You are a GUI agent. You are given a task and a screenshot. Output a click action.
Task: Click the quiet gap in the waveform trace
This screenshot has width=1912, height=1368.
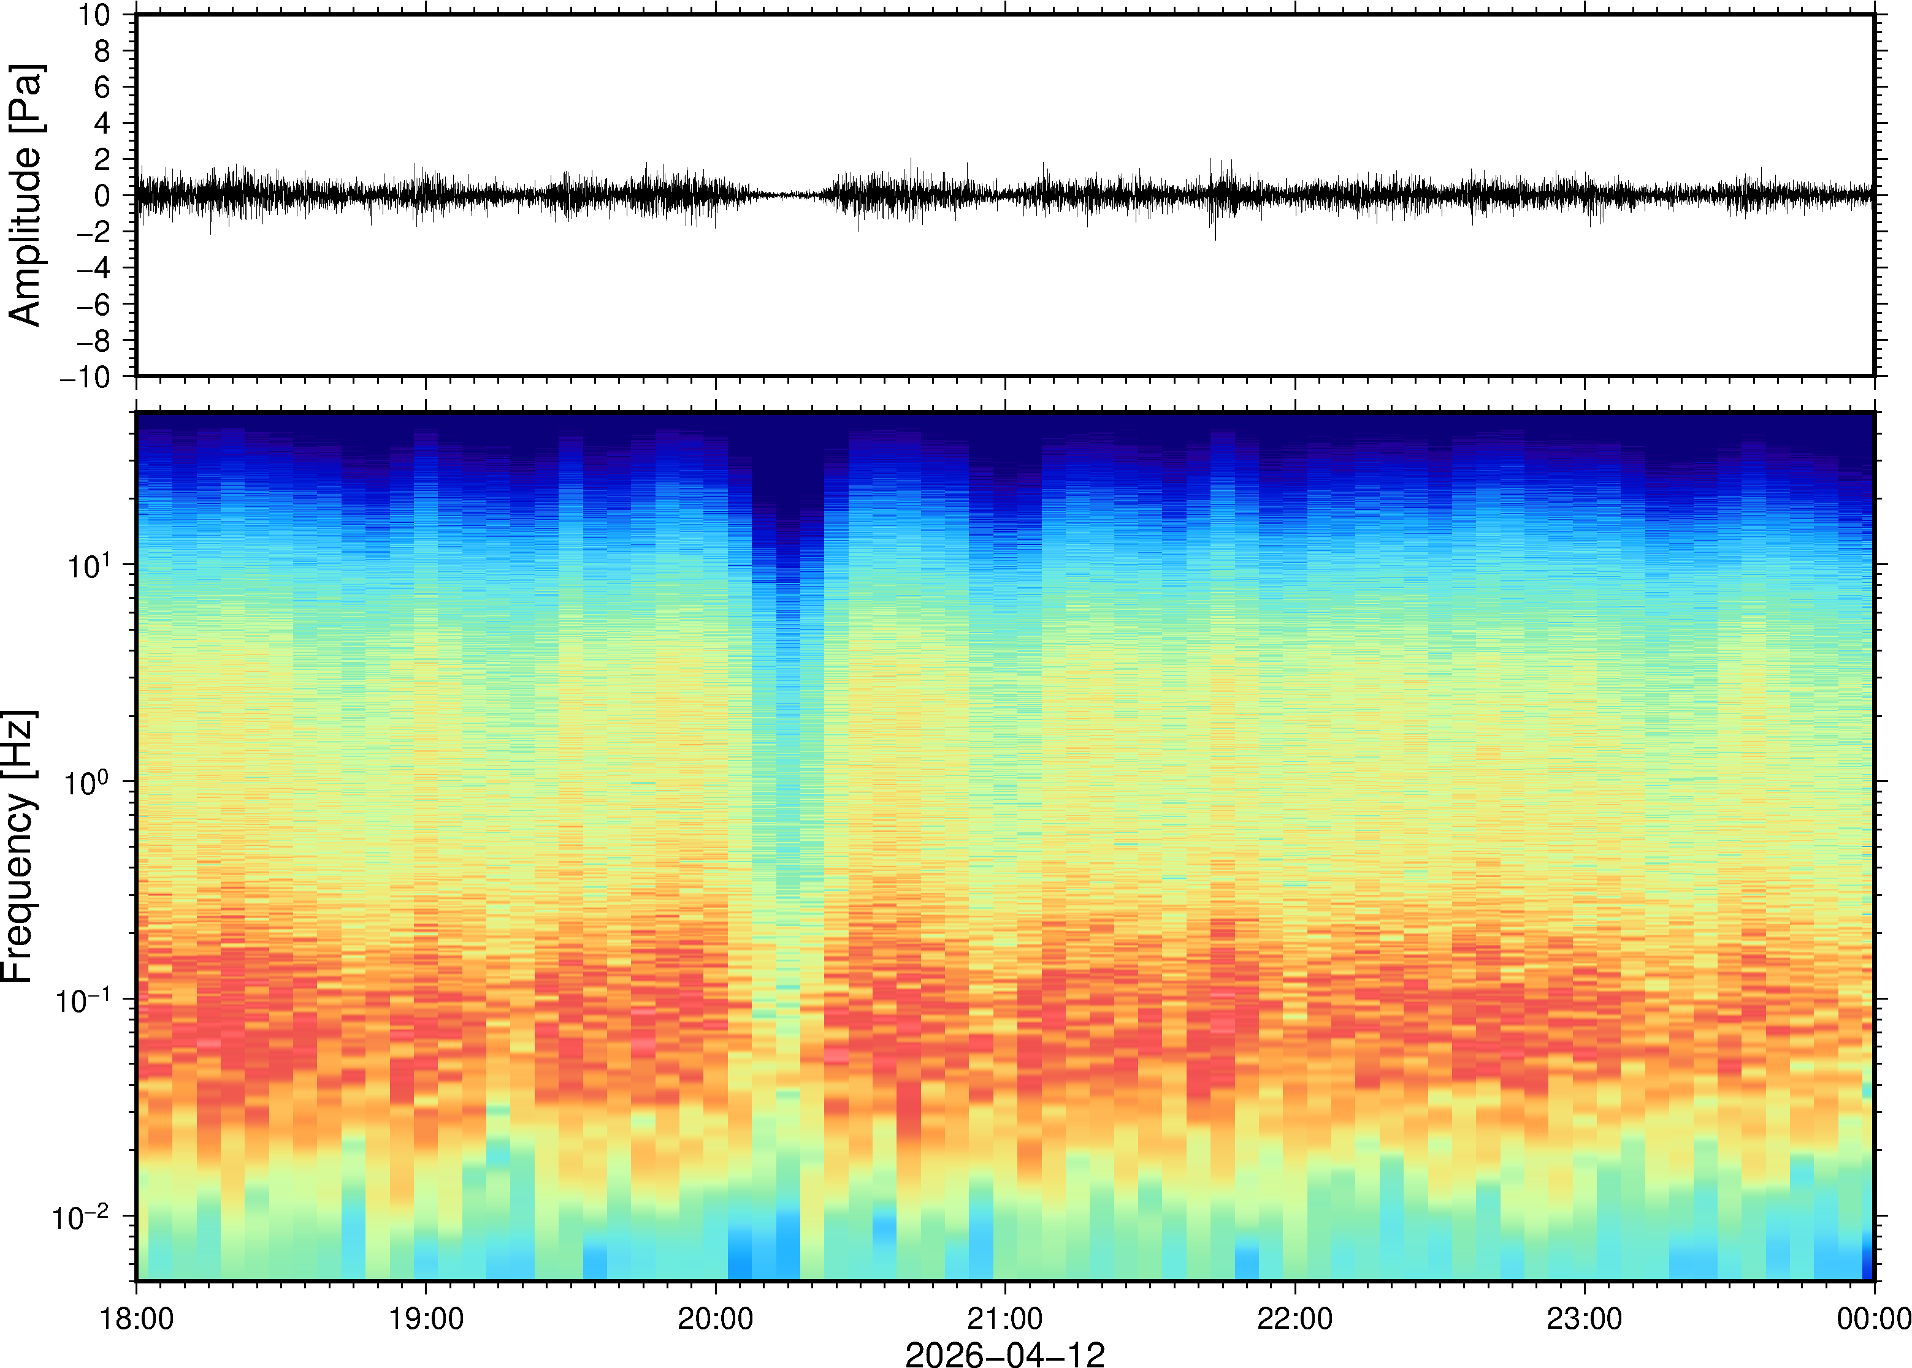[790, 194]
